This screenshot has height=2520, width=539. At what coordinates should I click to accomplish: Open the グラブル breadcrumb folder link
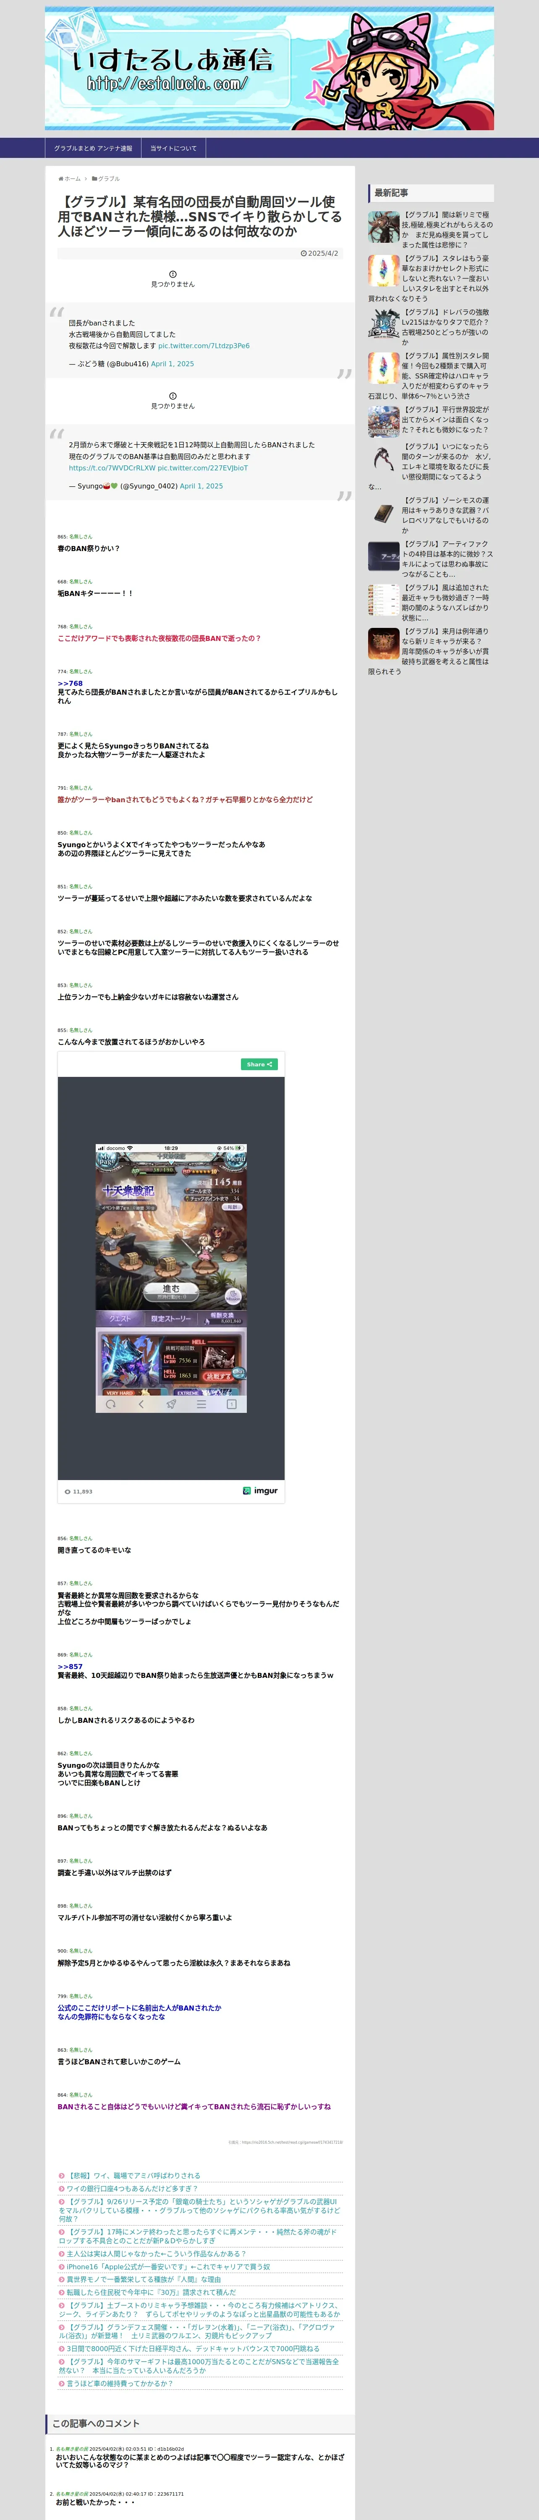109,179
